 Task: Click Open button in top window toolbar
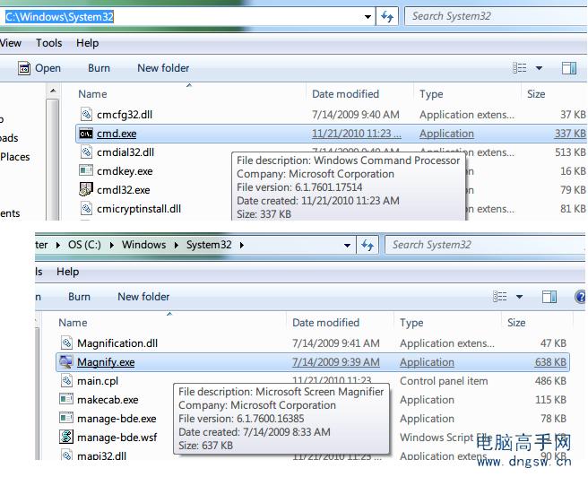(x=39, y=68)
